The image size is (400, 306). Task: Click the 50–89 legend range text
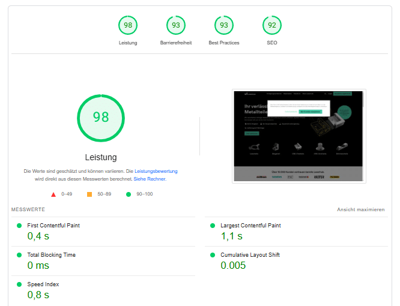point(105,194)
